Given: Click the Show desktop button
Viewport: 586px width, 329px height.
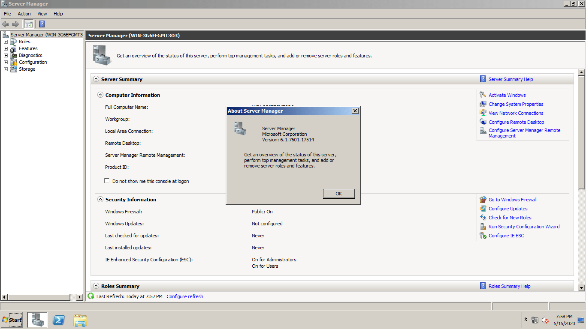Looking at the screenshot, I should coord(581,320).
